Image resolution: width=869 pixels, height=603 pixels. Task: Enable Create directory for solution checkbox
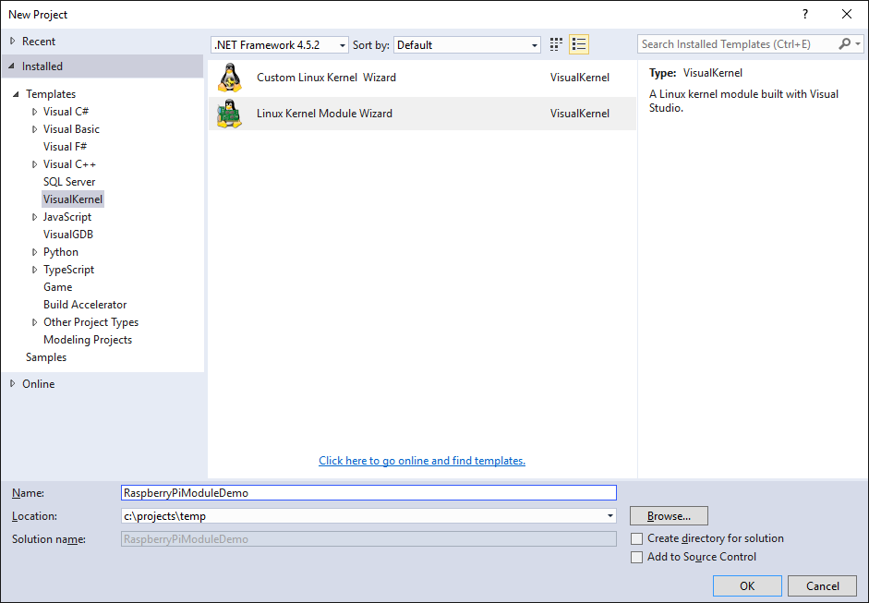click(x=637, y=538)
